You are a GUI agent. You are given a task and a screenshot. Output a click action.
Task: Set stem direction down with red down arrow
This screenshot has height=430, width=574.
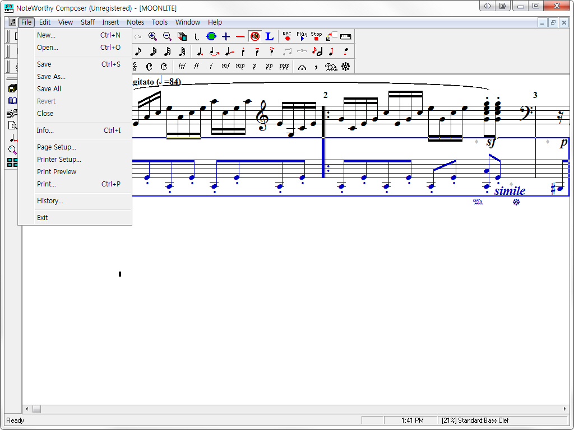[x=345, y=52]
